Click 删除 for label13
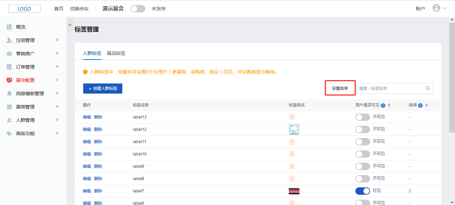Image resolution: width=455 pixels, height=205 pixels. [x=98, y=117]
